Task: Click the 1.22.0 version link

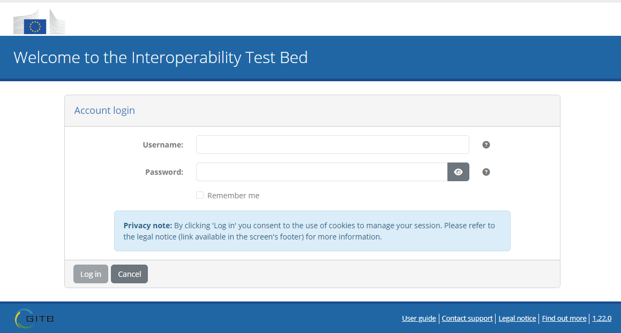Action: point(602,319)
